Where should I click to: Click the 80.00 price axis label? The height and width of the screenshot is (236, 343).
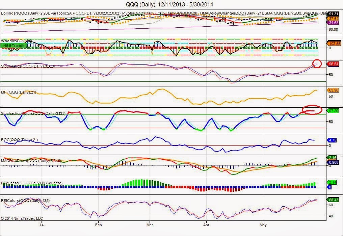point(333,29)
